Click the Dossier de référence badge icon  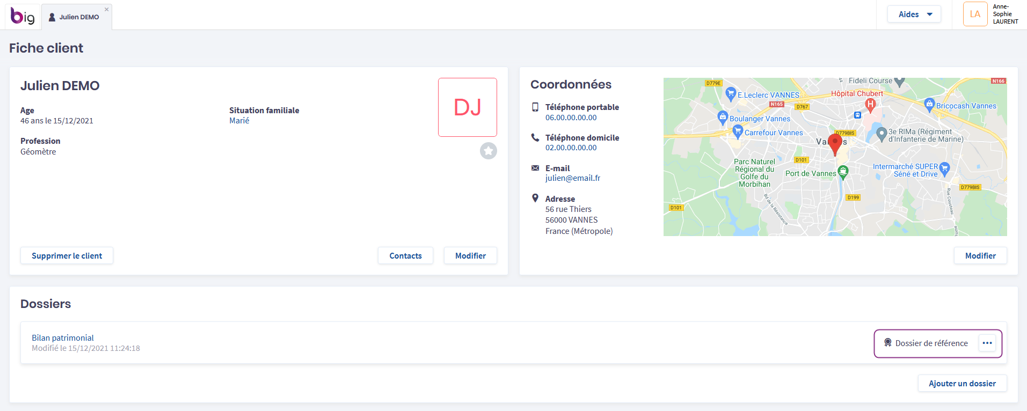888,343
